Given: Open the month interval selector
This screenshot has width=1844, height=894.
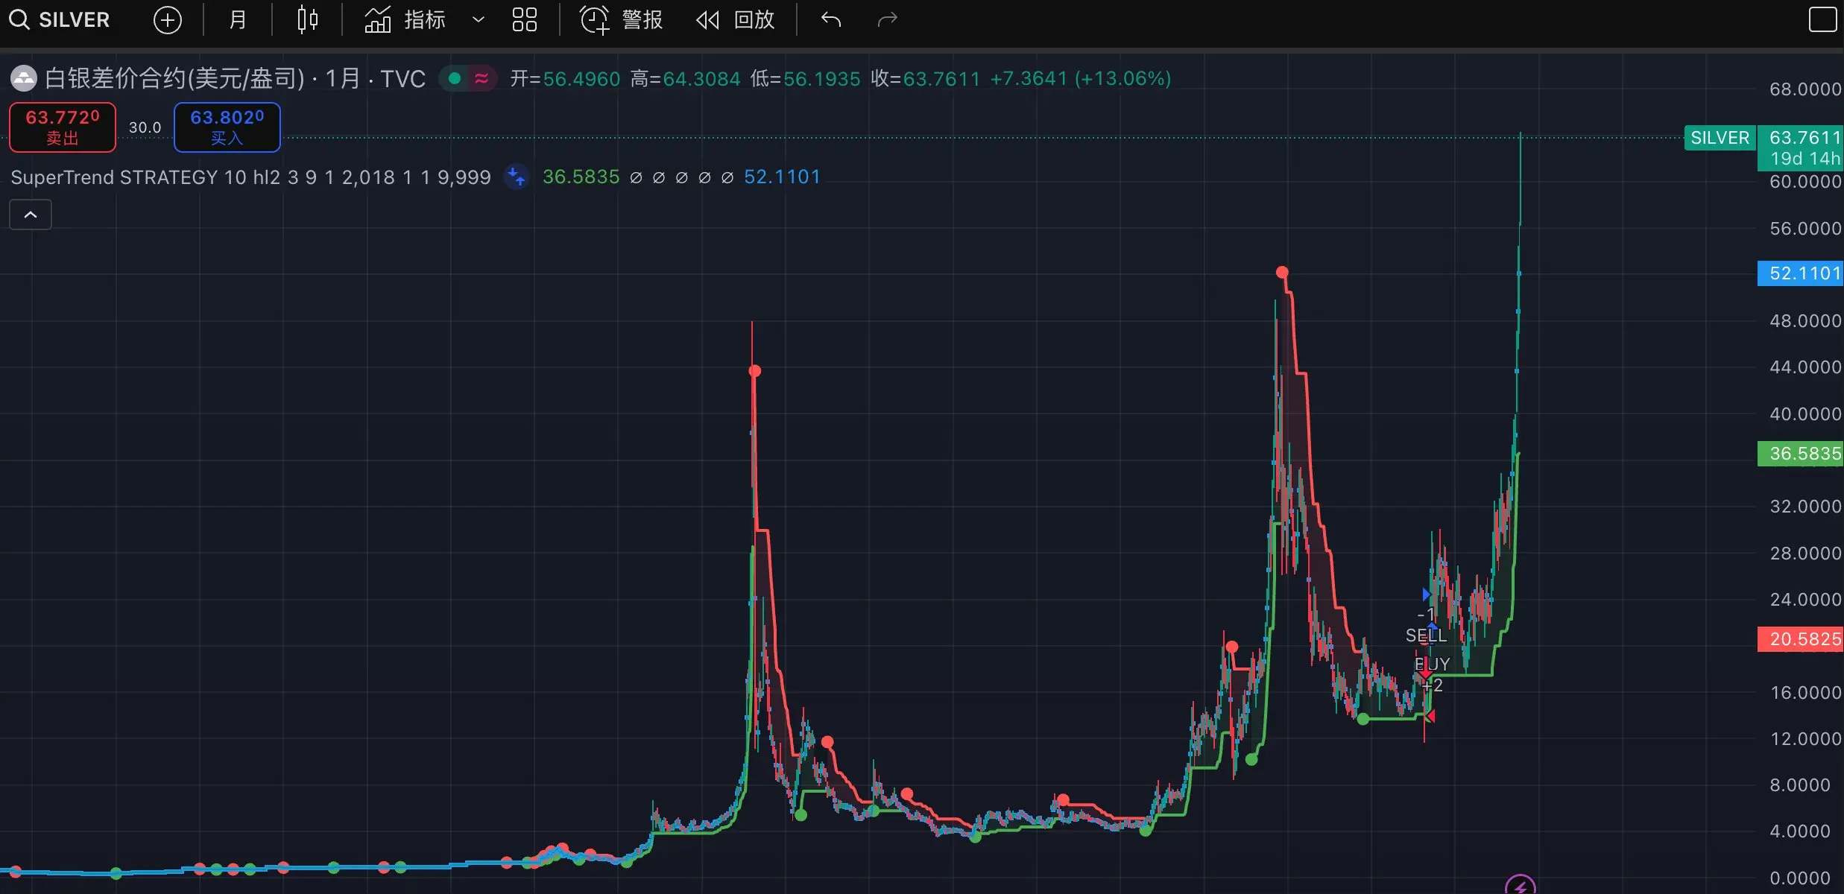Looking at the screenshot, I should coord(237,20).
